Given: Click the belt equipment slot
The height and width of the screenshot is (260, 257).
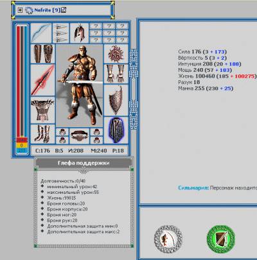Looking at the screenshot, I should click(80, 136).
